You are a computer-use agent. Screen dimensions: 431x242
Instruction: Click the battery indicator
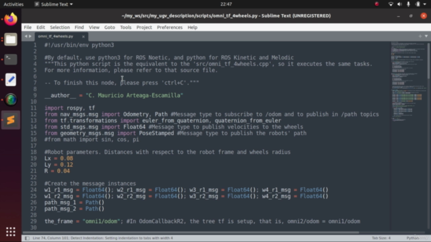click(x=418, y=4)
